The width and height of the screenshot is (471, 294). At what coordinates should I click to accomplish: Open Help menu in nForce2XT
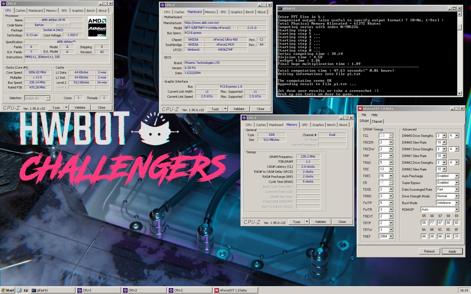[374, 115]
